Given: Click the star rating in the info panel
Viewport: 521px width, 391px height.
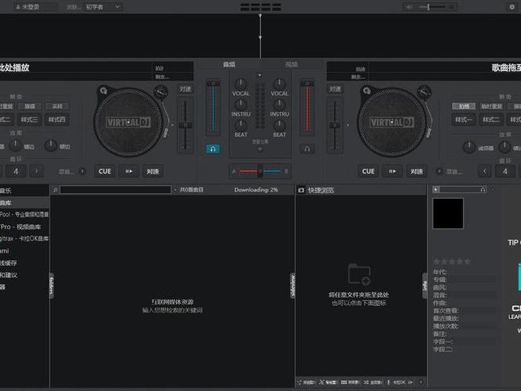Looking at the screenshot, I should click(x=452, y=262).
